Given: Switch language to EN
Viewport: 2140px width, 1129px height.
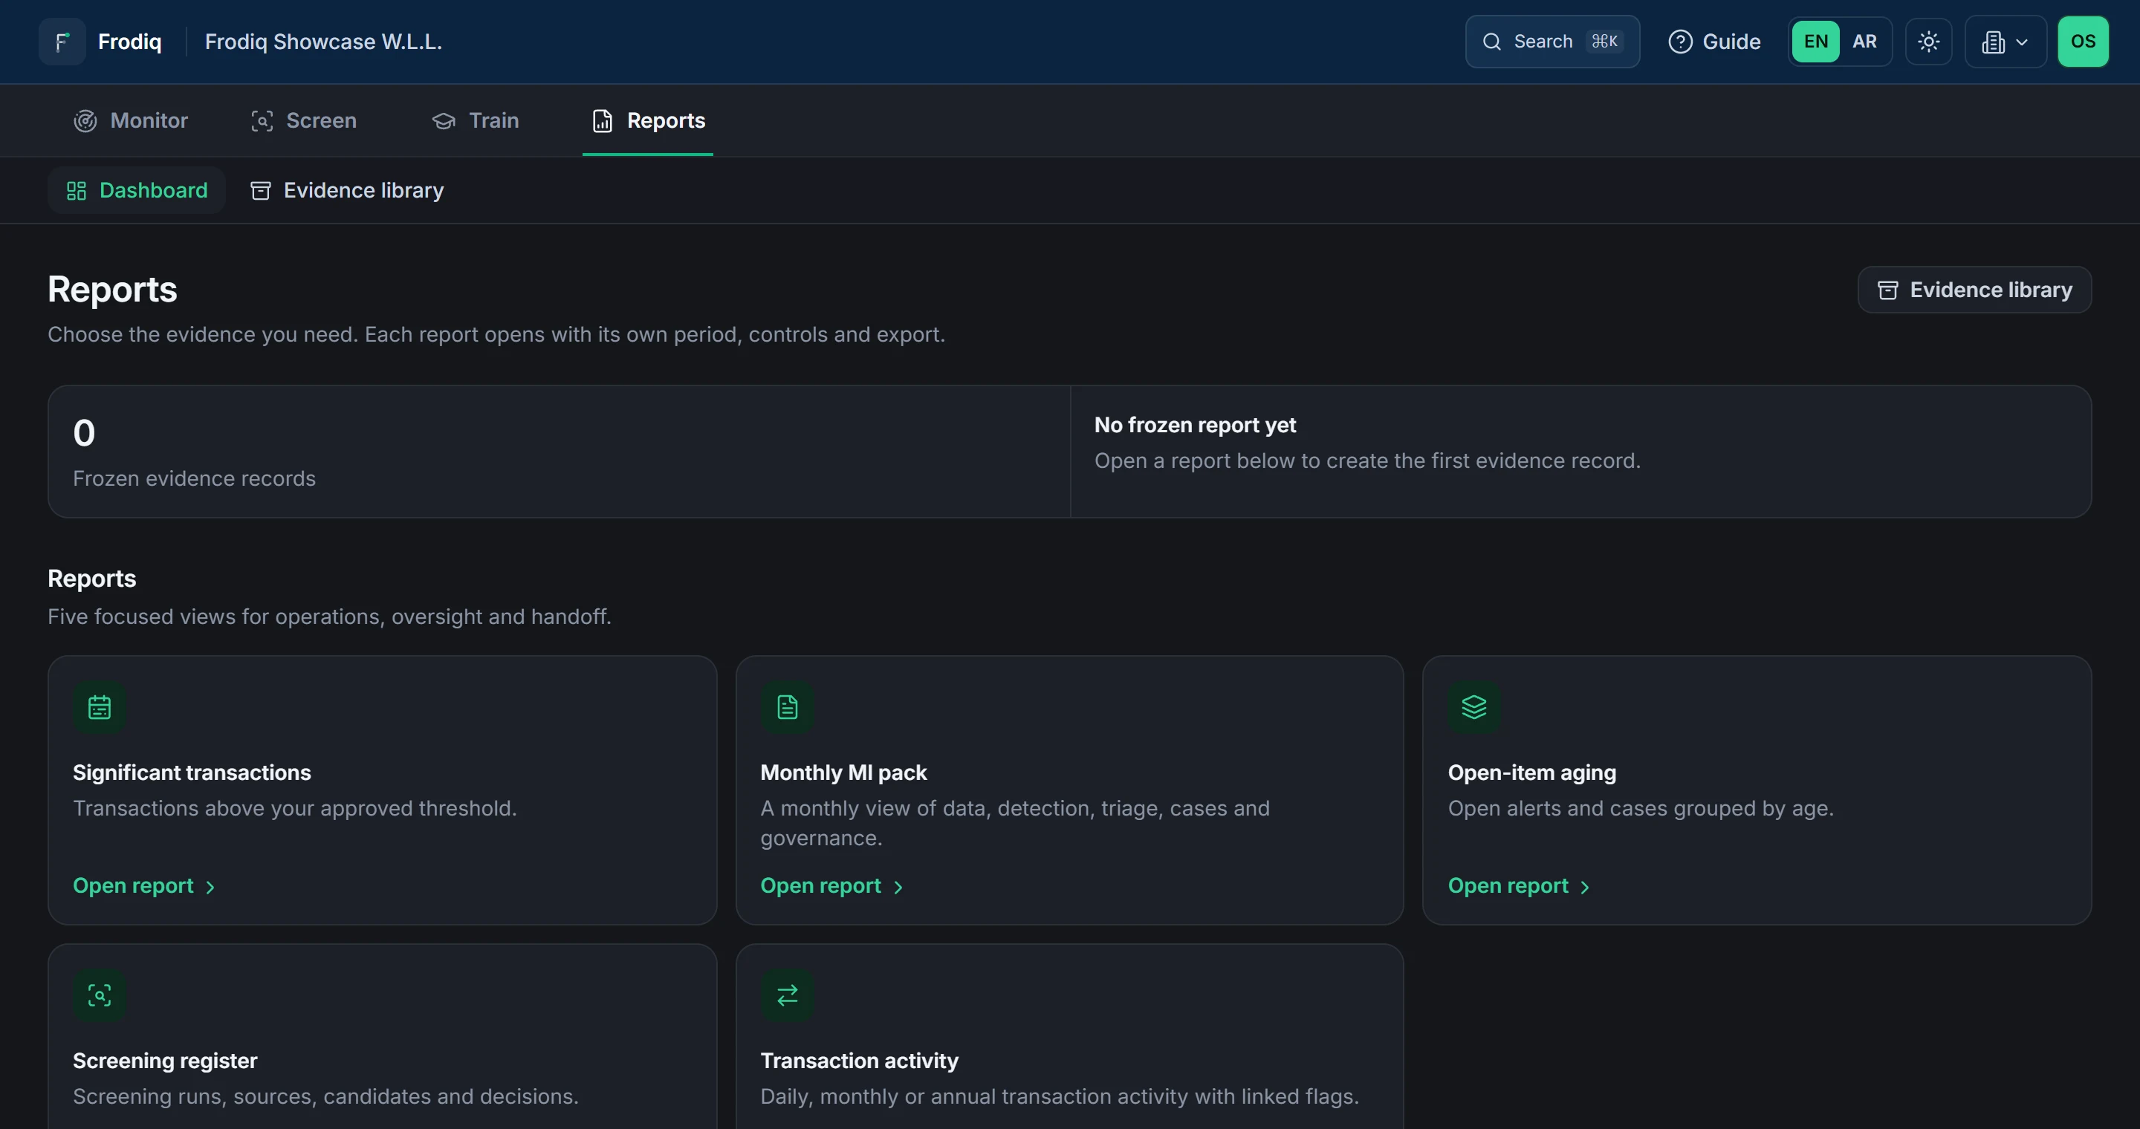Looking at the screenshot, I should [x=1815, y=42].
